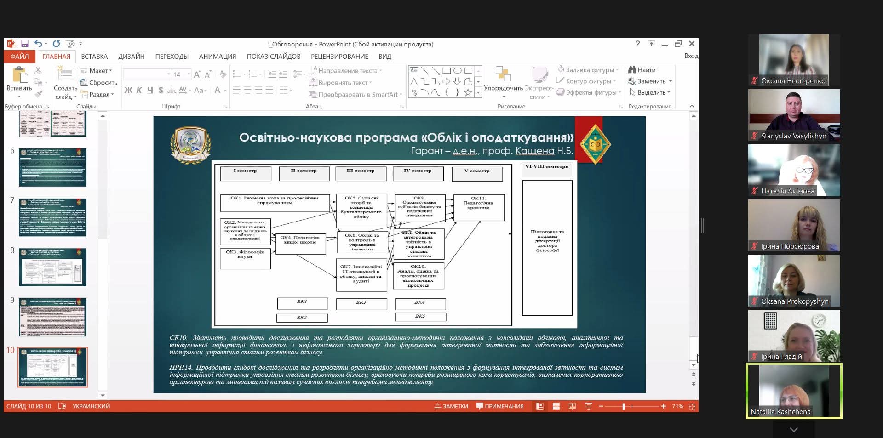The height and width of the screenshot is (438, 883).
Task: Click the Сбросить reset button
Action: pos(98,83)
